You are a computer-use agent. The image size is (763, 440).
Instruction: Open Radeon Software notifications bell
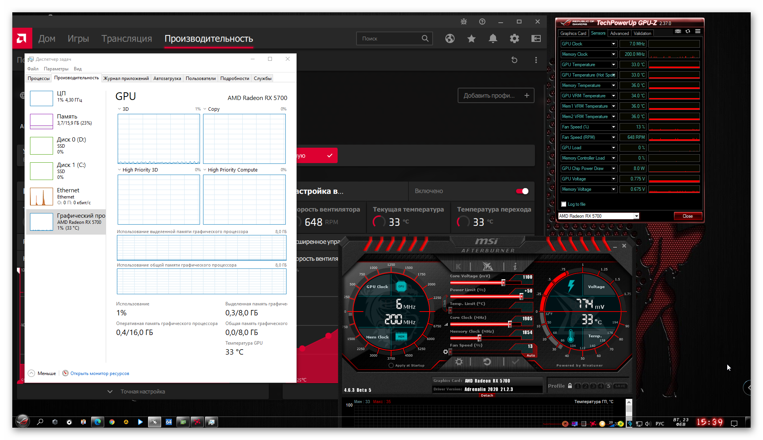tap(493, 38)
